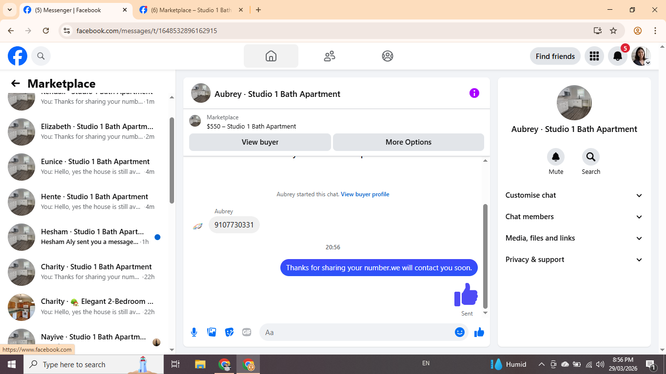Click the Find friends button
This screenshot has width=666, height=374.
(555, 56)
